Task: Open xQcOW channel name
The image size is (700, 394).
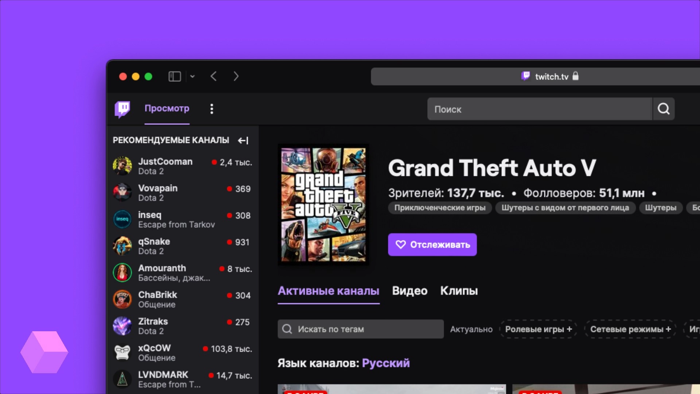Action: pos(155,348)
